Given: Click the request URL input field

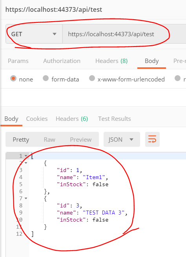Looking at the screenshot, I should click(124, 34).
